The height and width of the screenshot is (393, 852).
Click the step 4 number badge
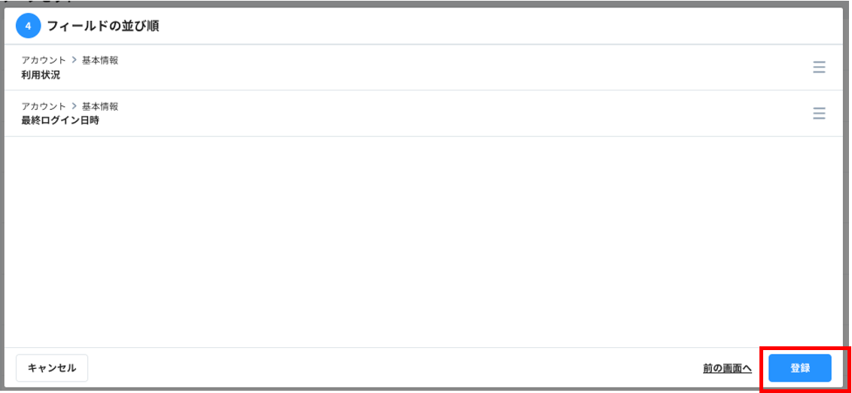[28, 26]
